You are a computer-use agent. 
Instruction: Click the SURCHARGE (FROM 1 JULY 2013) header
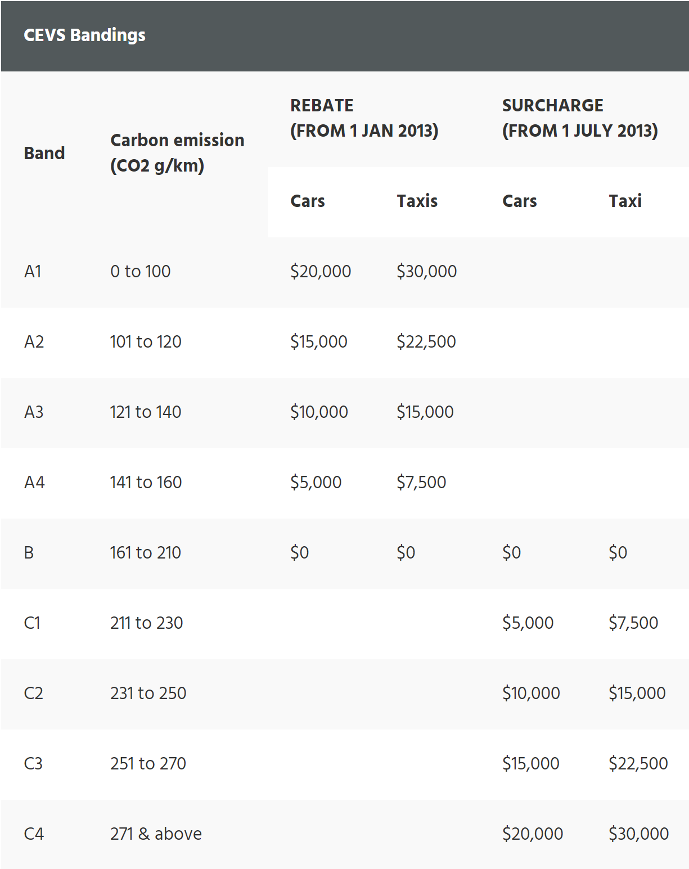coord(580,118)
